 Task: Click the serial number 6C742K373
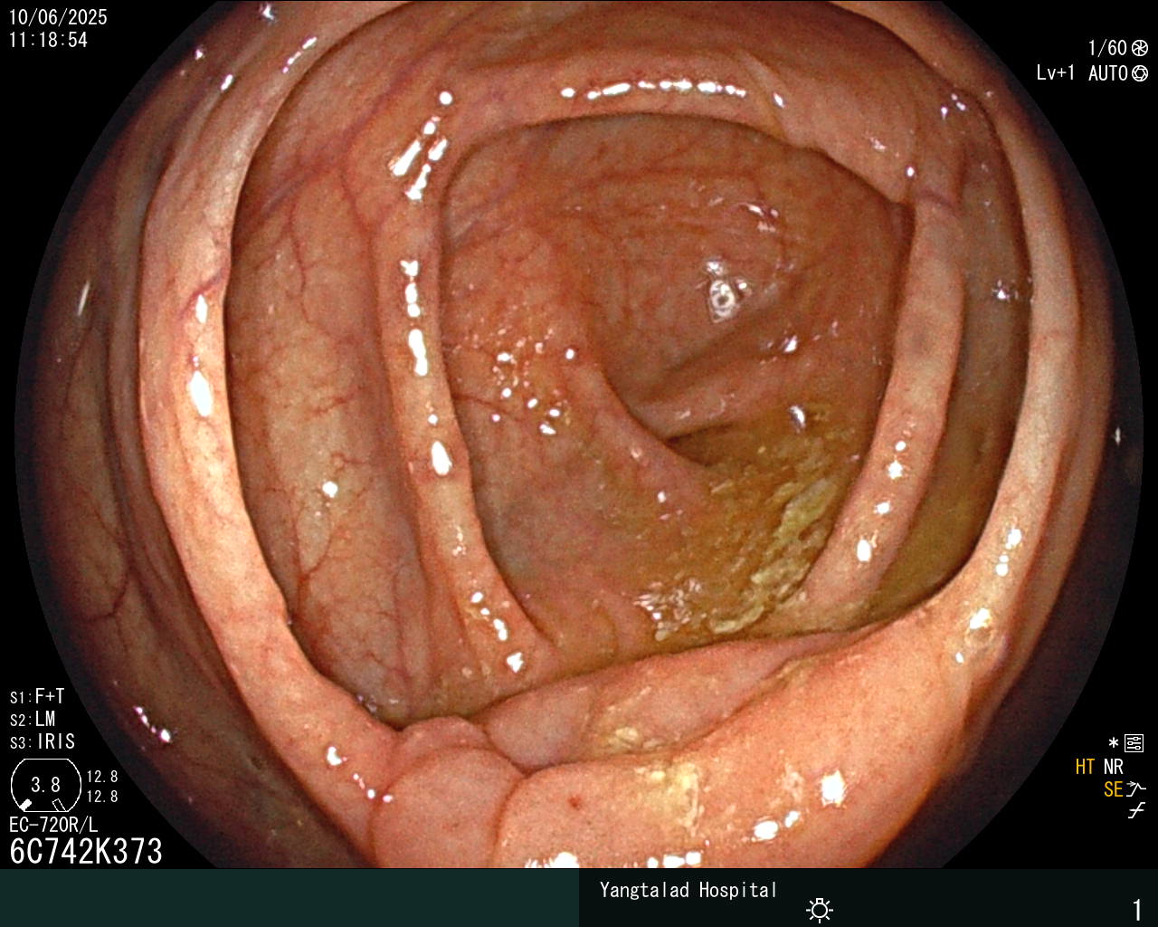pyautogui.click(x=86, y=851)
